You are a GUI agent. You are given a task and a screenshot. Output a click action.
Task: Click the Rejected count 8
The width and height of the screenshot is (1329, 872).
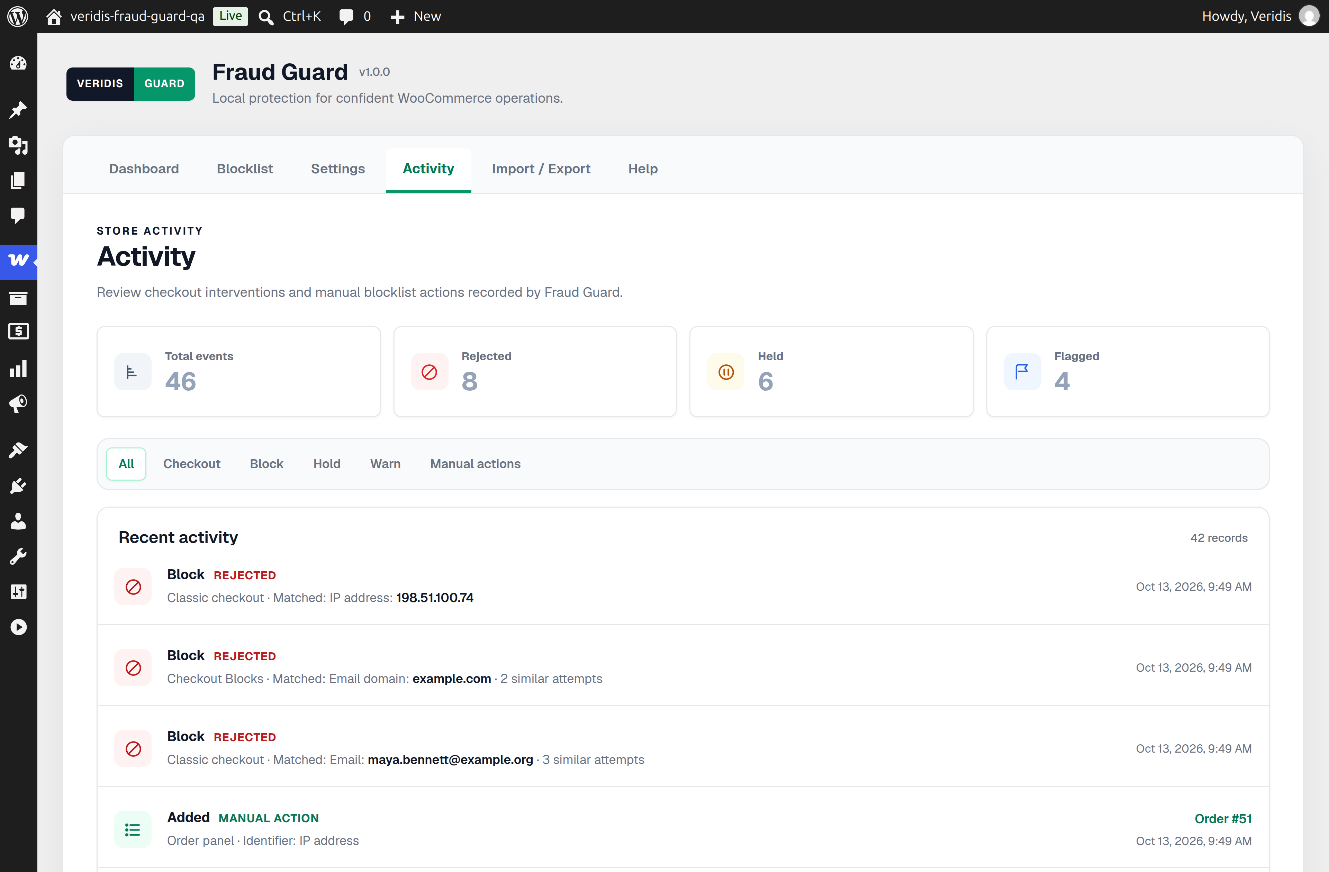(x=470, y=382)
